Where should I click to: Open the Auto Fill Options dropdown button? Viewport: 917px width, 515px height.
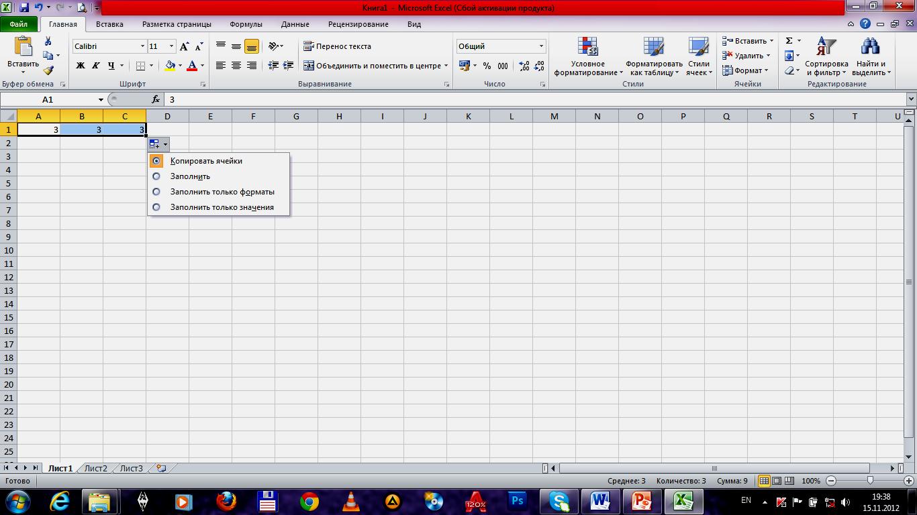click(x=158, y=144)
